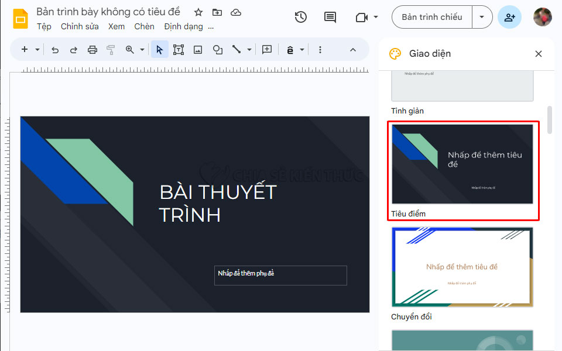Select the line tool
This screenshot has width=562, height=351.
tap(236, 49)
